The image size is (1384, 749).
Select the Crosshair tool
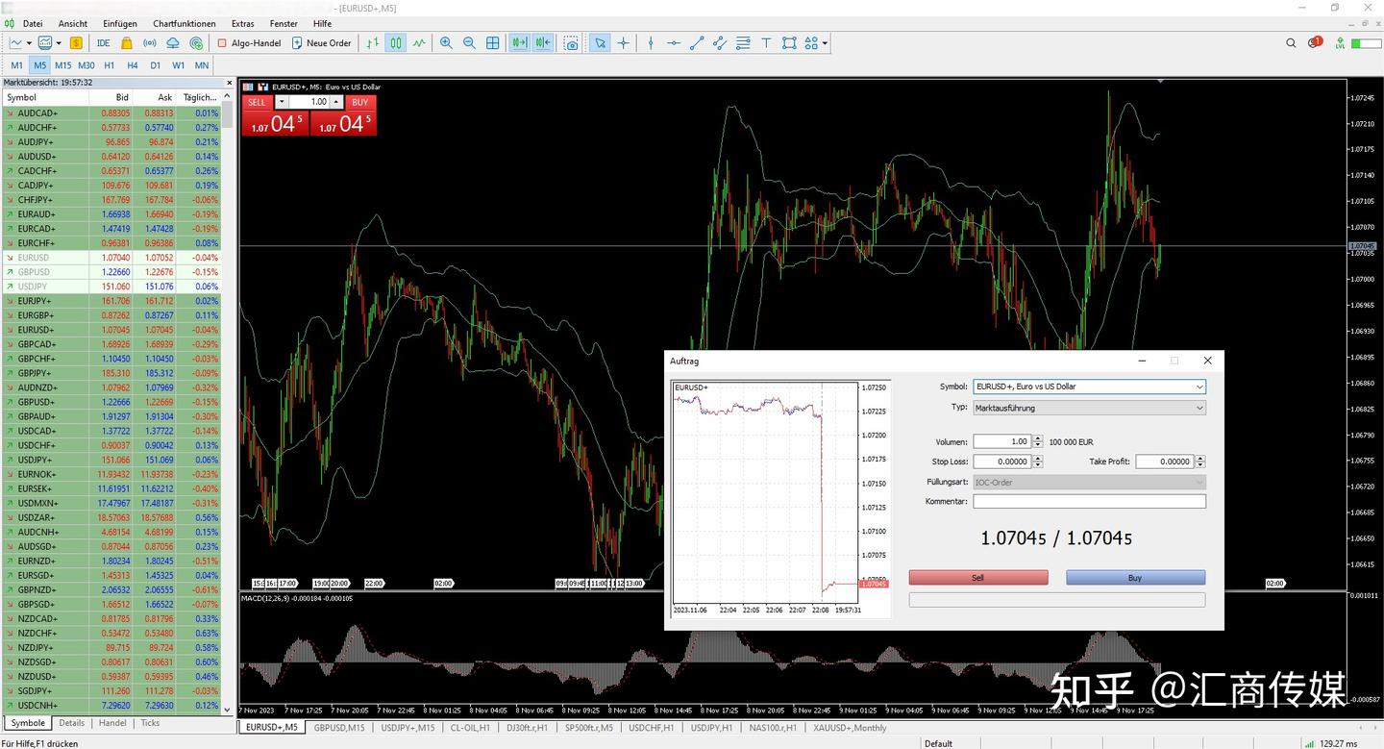623,42
